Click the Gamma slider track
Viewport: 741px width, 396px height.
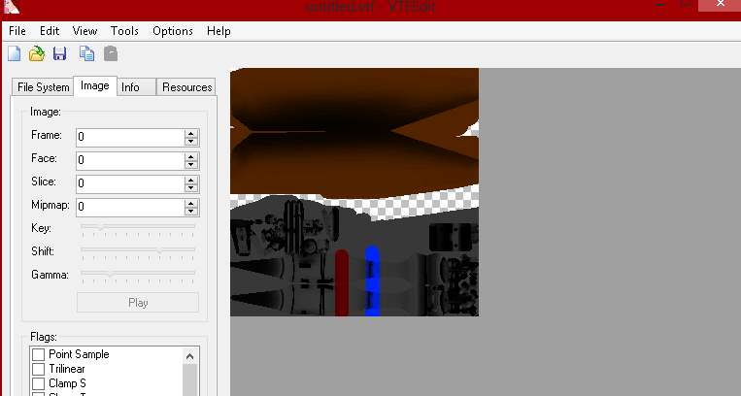coord(138,275)
